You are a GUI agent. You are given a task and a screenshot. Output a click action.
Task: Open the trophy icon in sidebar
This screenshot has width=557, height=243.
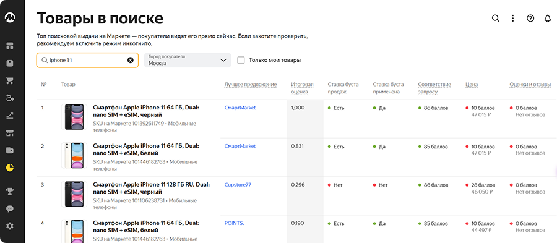9,191
